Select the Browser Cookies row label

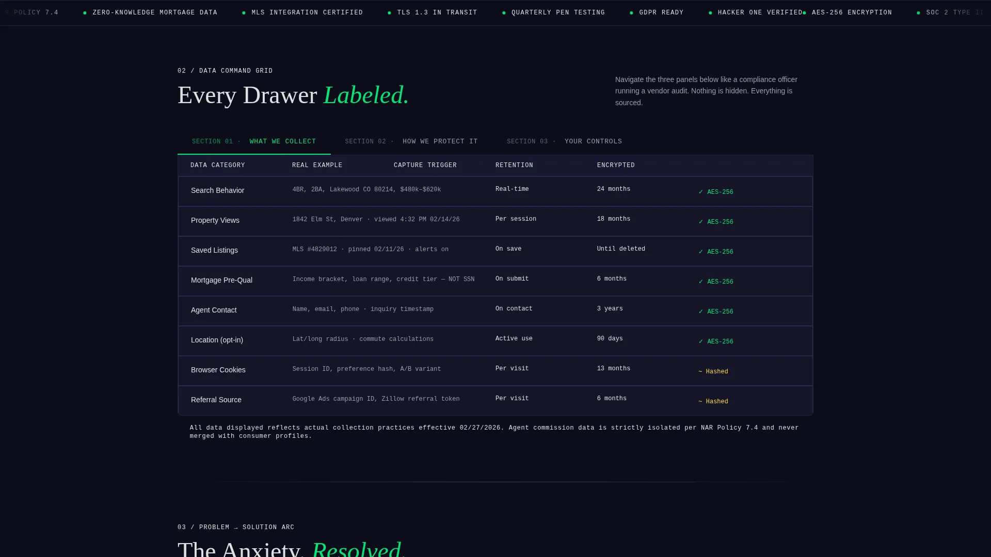218,370
